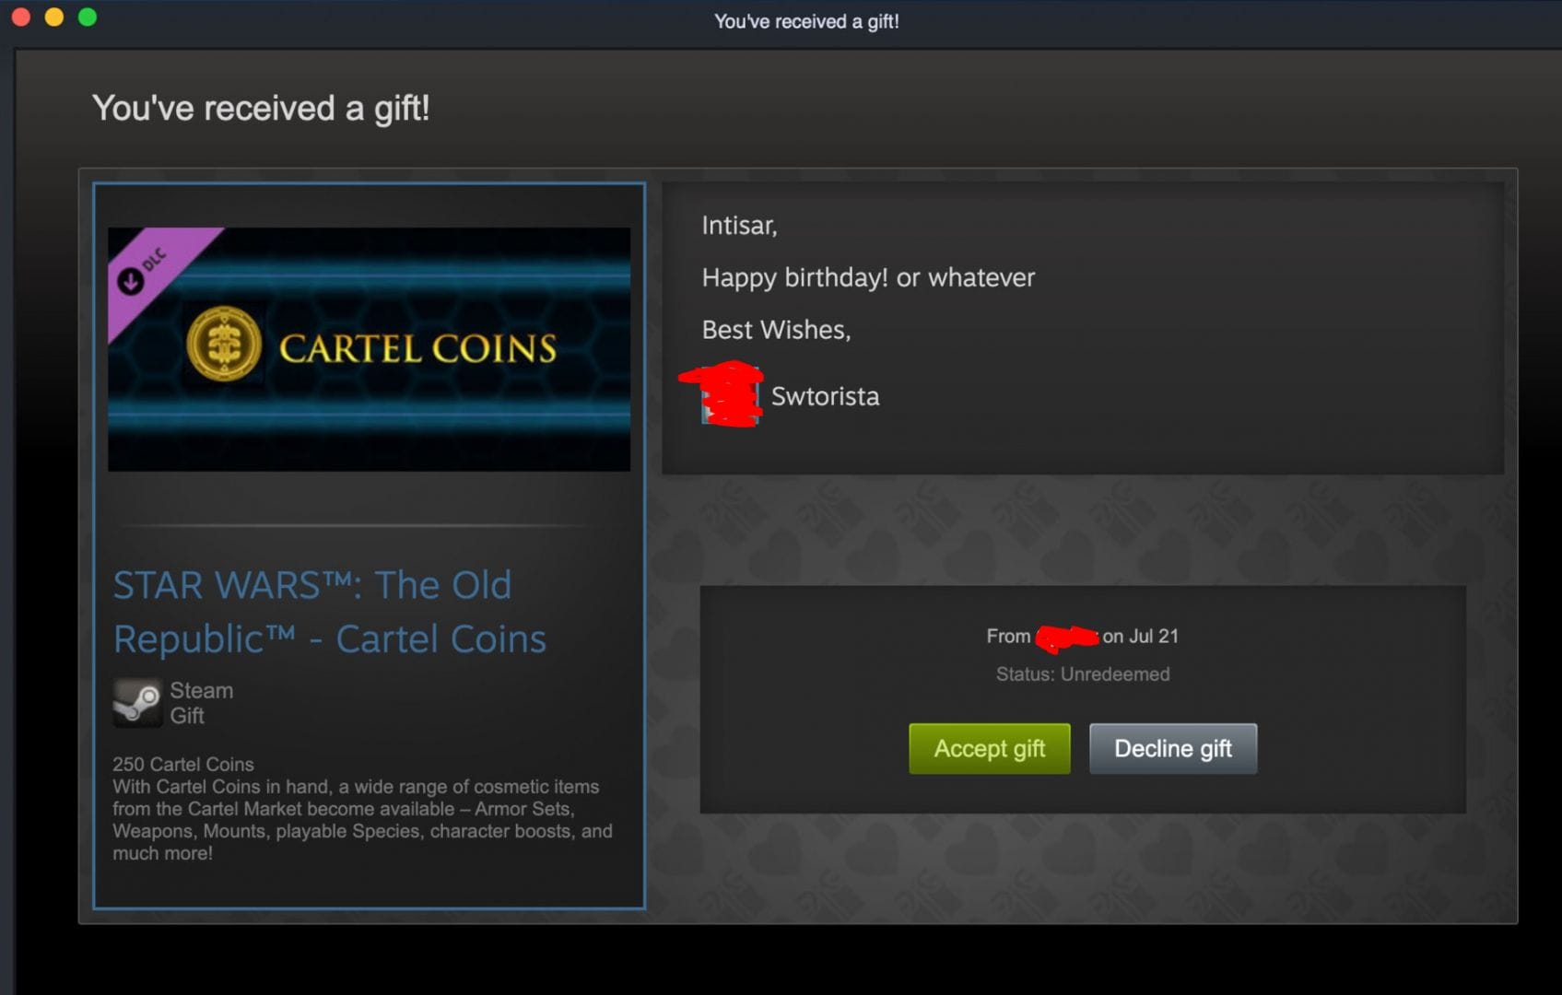Click the green Accept gift button
The width and height of the screenshot is (1562, 995).
pos(989,748)
